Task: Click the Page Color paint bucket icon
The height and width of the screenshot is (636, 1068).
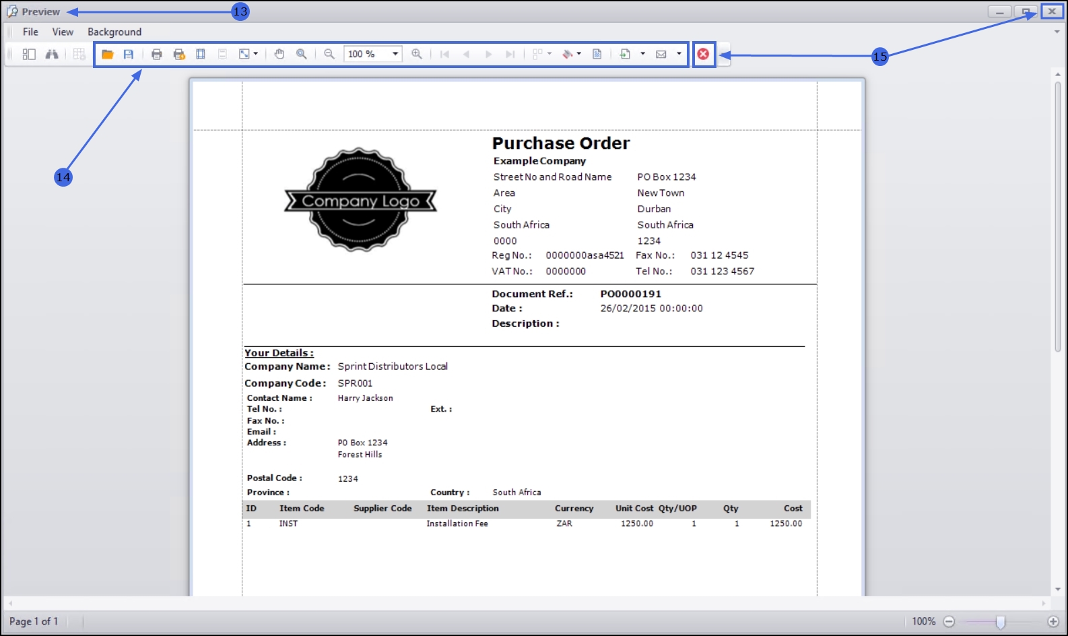Action: point(568,55)
